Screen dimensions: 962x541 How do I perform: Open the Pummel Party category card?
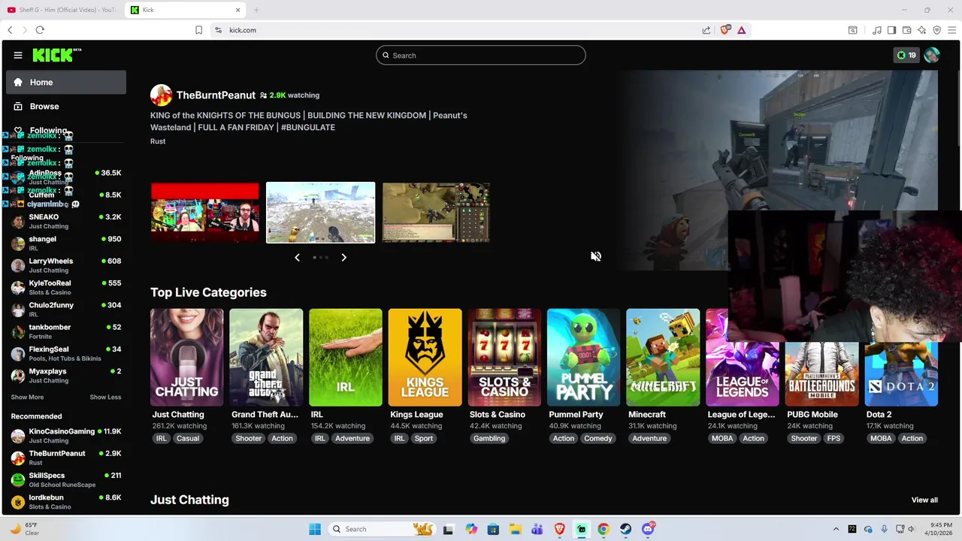pyautogui.click(x=583, y=358)
